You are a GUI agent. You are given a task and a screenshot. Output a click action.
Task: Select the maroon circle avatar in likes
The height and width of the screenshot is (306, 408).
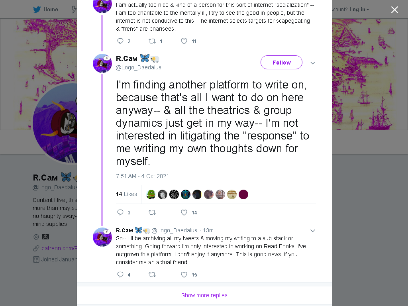coord(243,194)
